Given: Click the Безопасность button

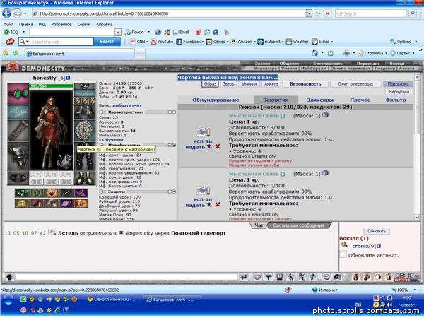Looking at the screenshot, I should pyautogui.click(x=305, y=84).
